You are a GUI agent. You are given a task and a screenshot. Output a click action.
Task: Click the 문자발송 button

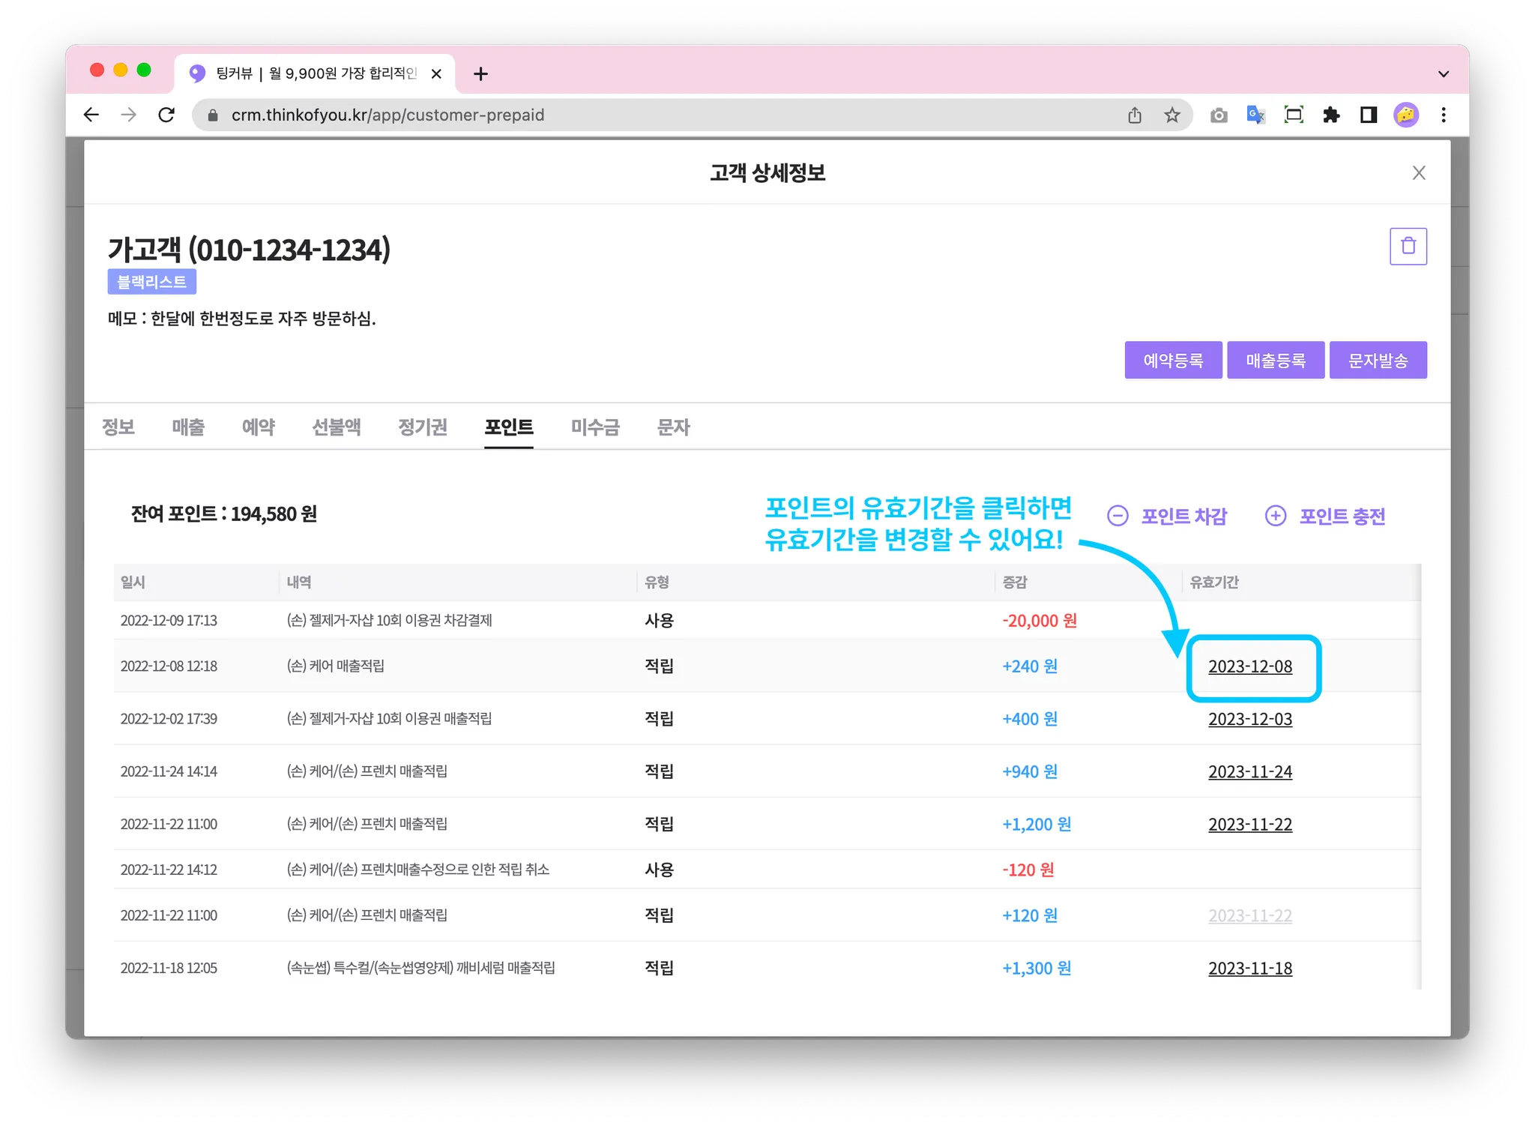tap(1378, 361)
